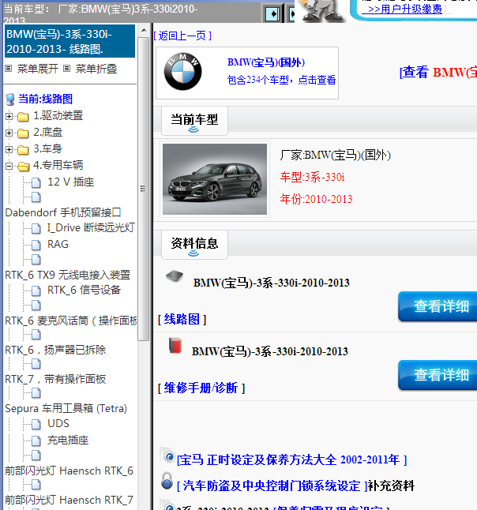Open 前部闪光灯 Haensch RTK_7 entry
This screenshot has width=477, height=510.
pyautogui.click(x=69, y=500)
